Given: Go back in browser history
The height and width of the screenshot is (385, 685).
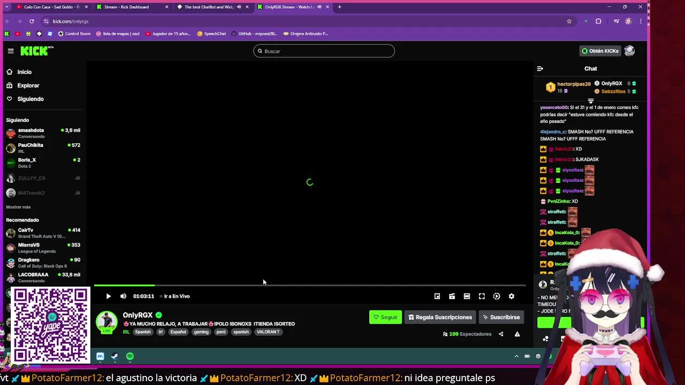Looking at the screenshot, I should (7, 21).
